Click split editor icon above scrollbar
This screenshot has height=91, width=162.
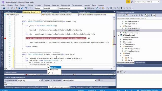(x=114, y=17)
